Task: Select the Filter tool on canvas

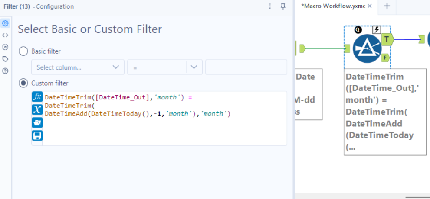Action: pos(367,48)
